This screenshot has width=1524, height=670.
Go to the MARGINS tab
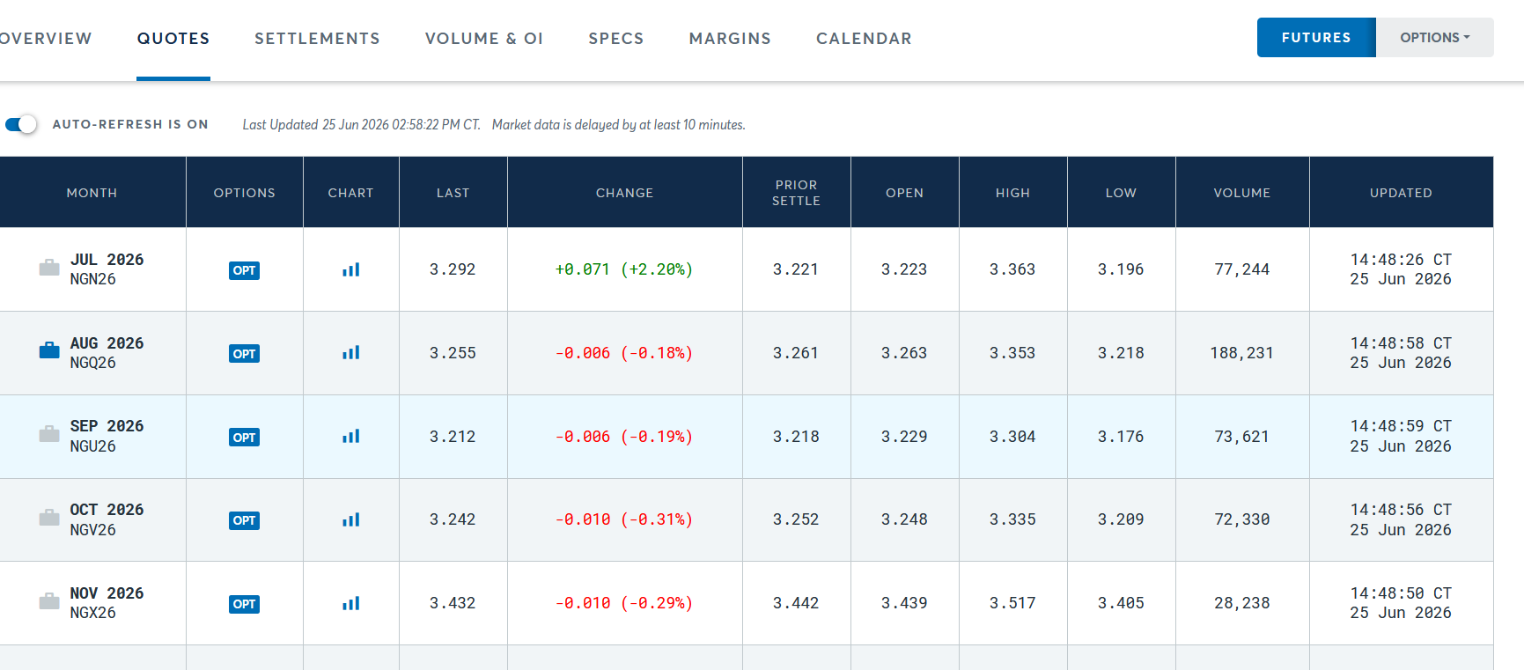click(x=730, y=39)
